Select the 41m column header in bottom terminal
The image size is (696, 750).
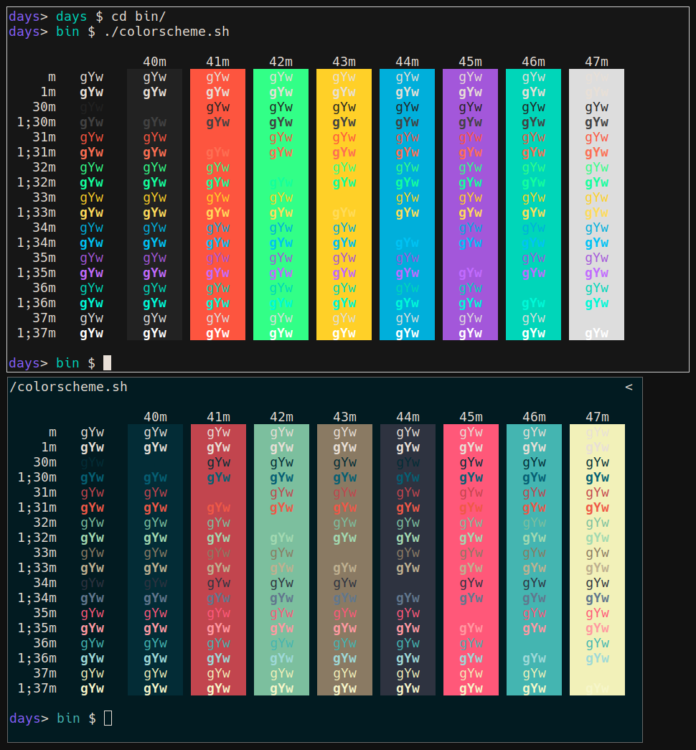click(219, 417)
